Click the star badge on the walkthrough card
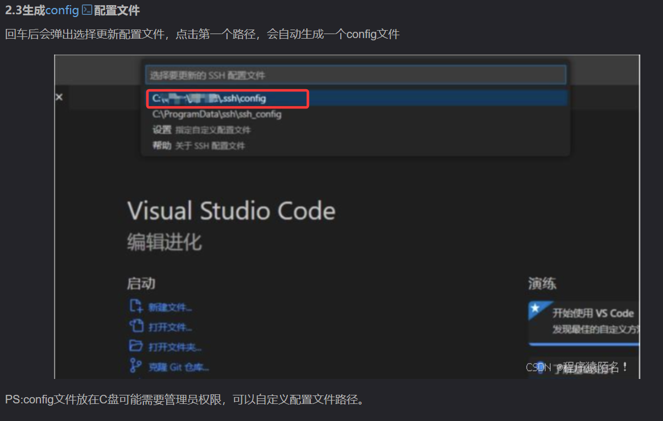 tap(536, 308)
